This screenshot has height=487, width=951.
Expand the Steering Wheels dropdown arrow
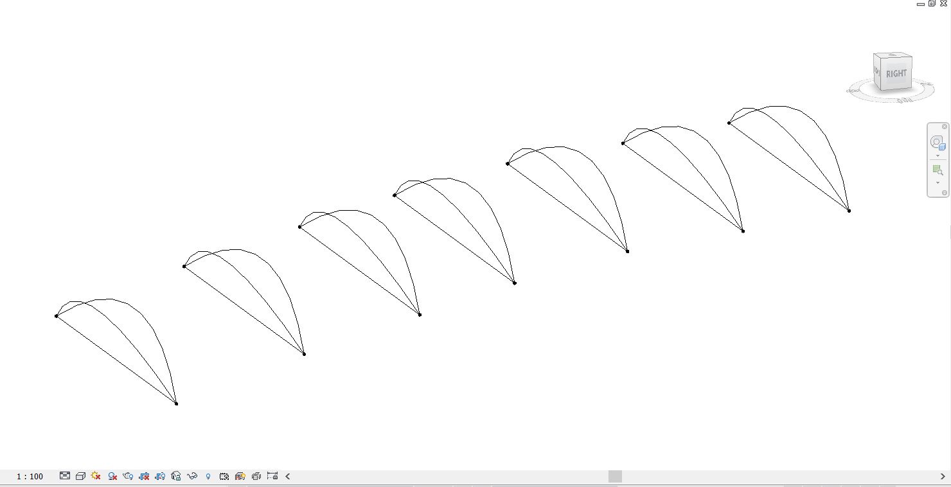click(938, 156)
